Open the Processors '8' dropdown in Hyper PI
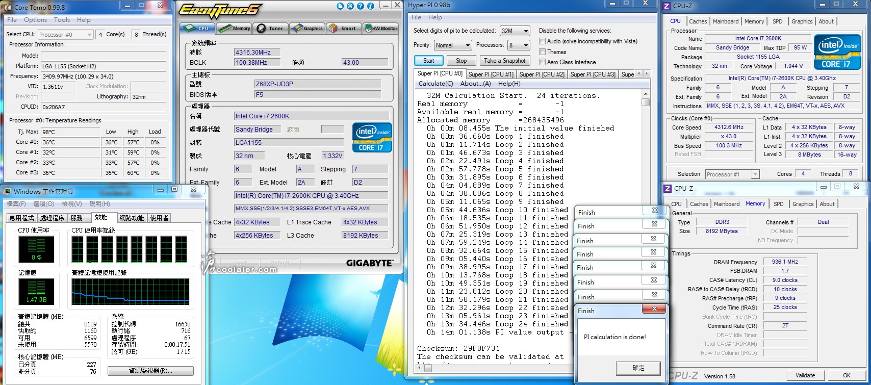 click(519, 45)
